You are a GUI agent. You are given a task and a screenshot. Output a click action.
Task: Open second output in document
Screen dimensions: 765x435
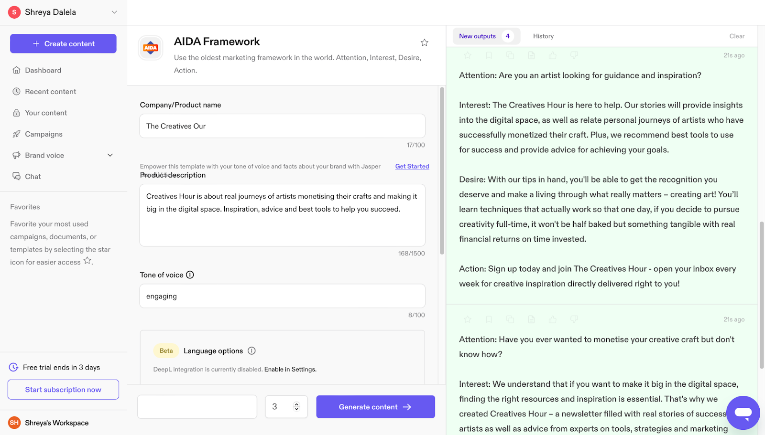pos(531,319)
